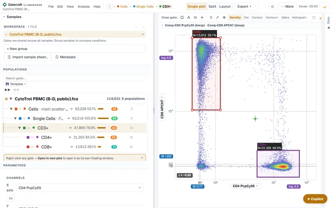Click gate-shape icon at end of CD8+ row
Screen dimensions: 332x208
[131, 147]
